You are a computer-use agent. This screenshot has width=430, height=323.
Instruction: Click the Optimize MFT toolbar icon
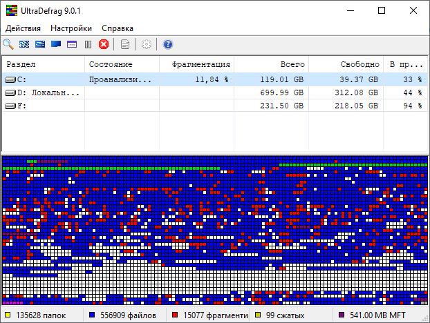(x=72, y=45)
